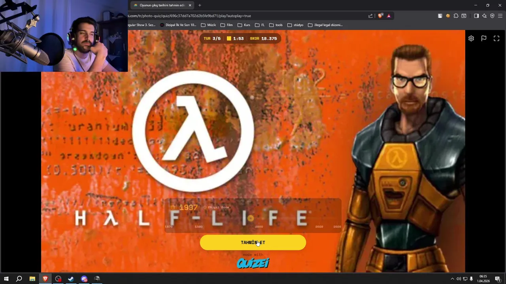Open the cookie extension icon

tap(448, 16)
